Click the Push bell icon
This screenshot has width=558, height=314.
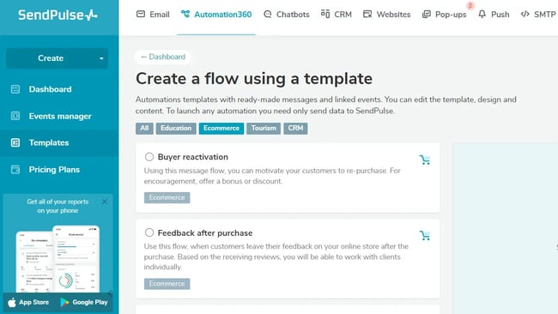click(x=482, y=15)
